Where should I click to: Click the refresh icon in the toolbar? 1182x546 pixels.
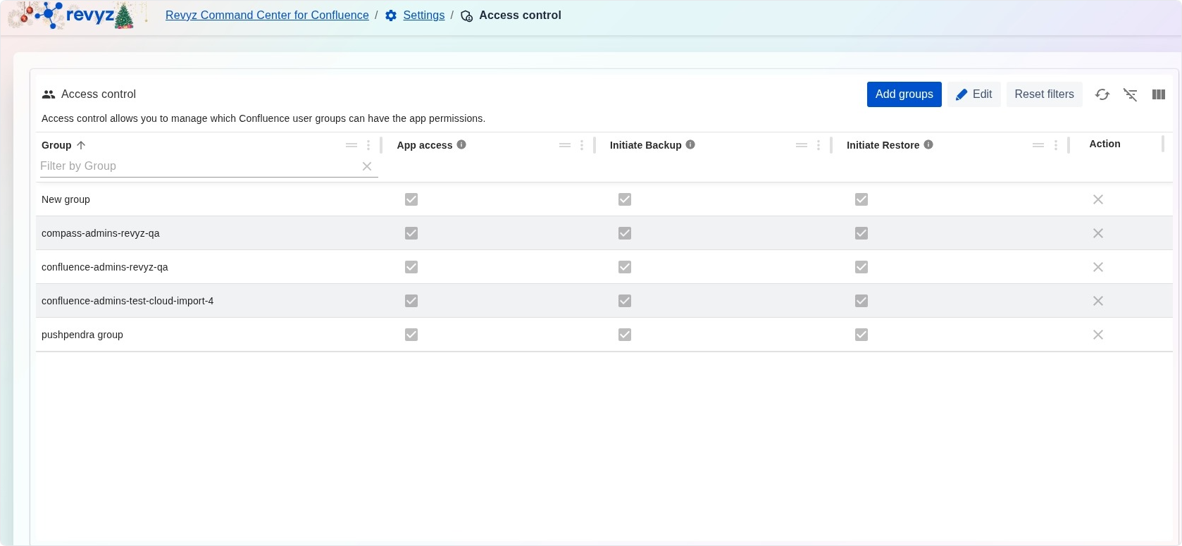click(1102, 94)
